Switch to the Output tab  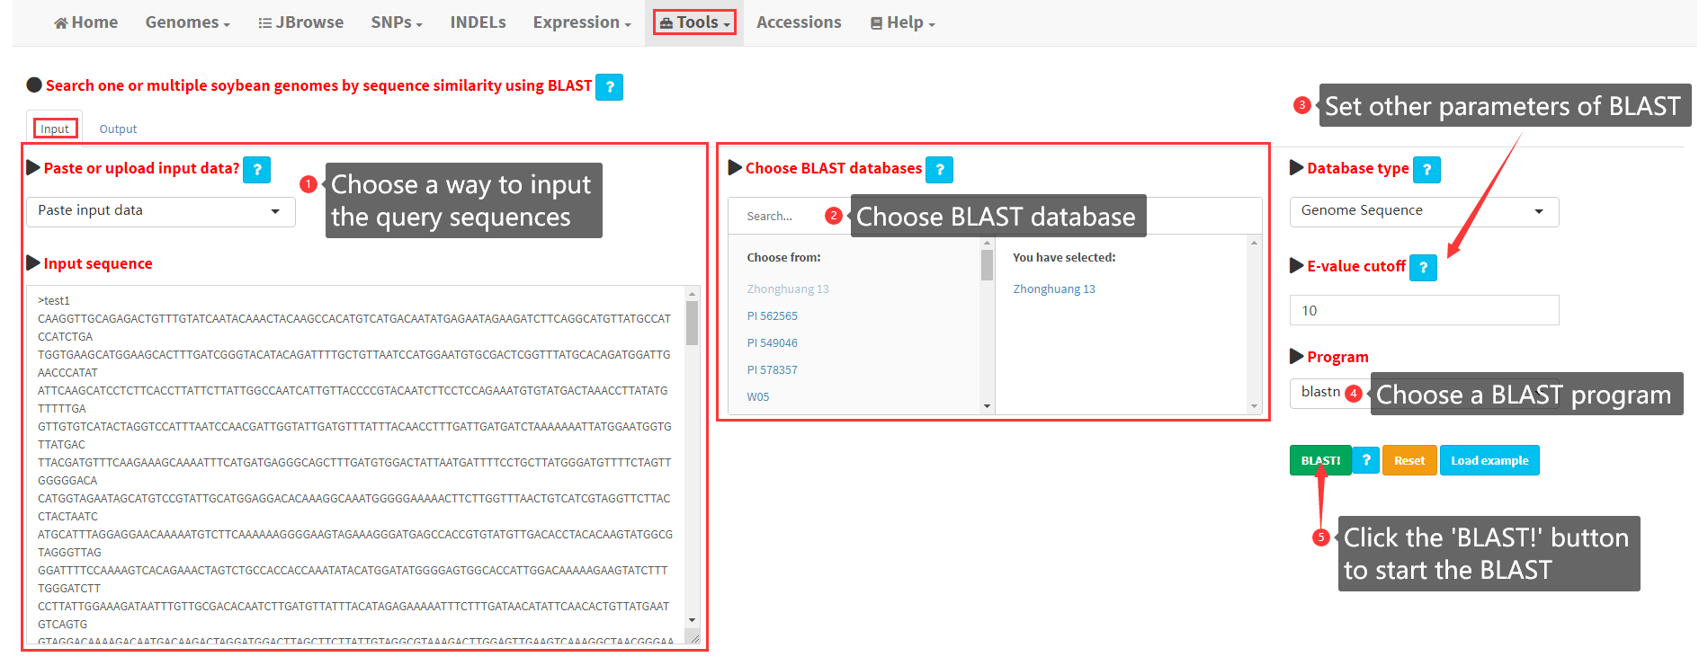118,129
